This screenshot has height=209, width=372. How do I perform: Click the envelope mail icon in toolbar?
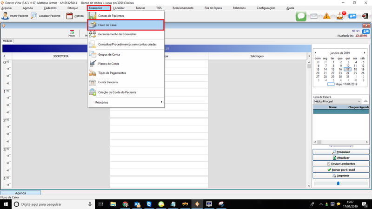[314, 16]
